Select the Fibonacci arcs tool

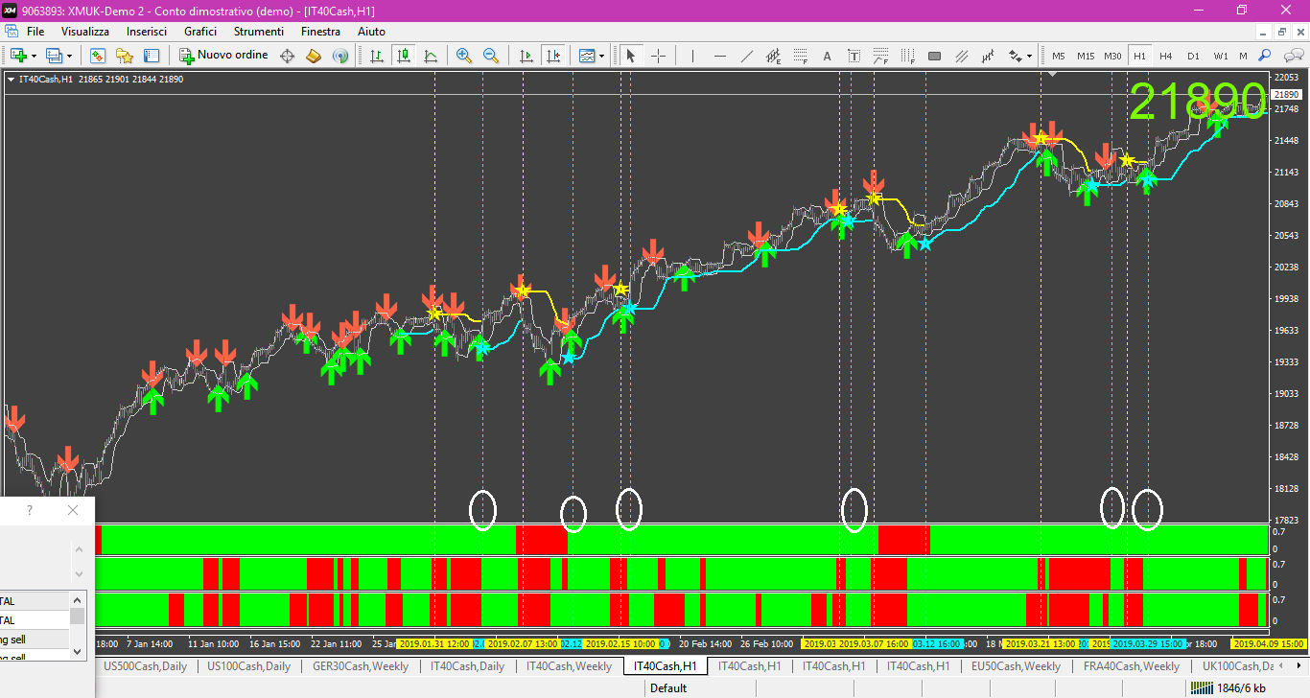coord(880,56)
